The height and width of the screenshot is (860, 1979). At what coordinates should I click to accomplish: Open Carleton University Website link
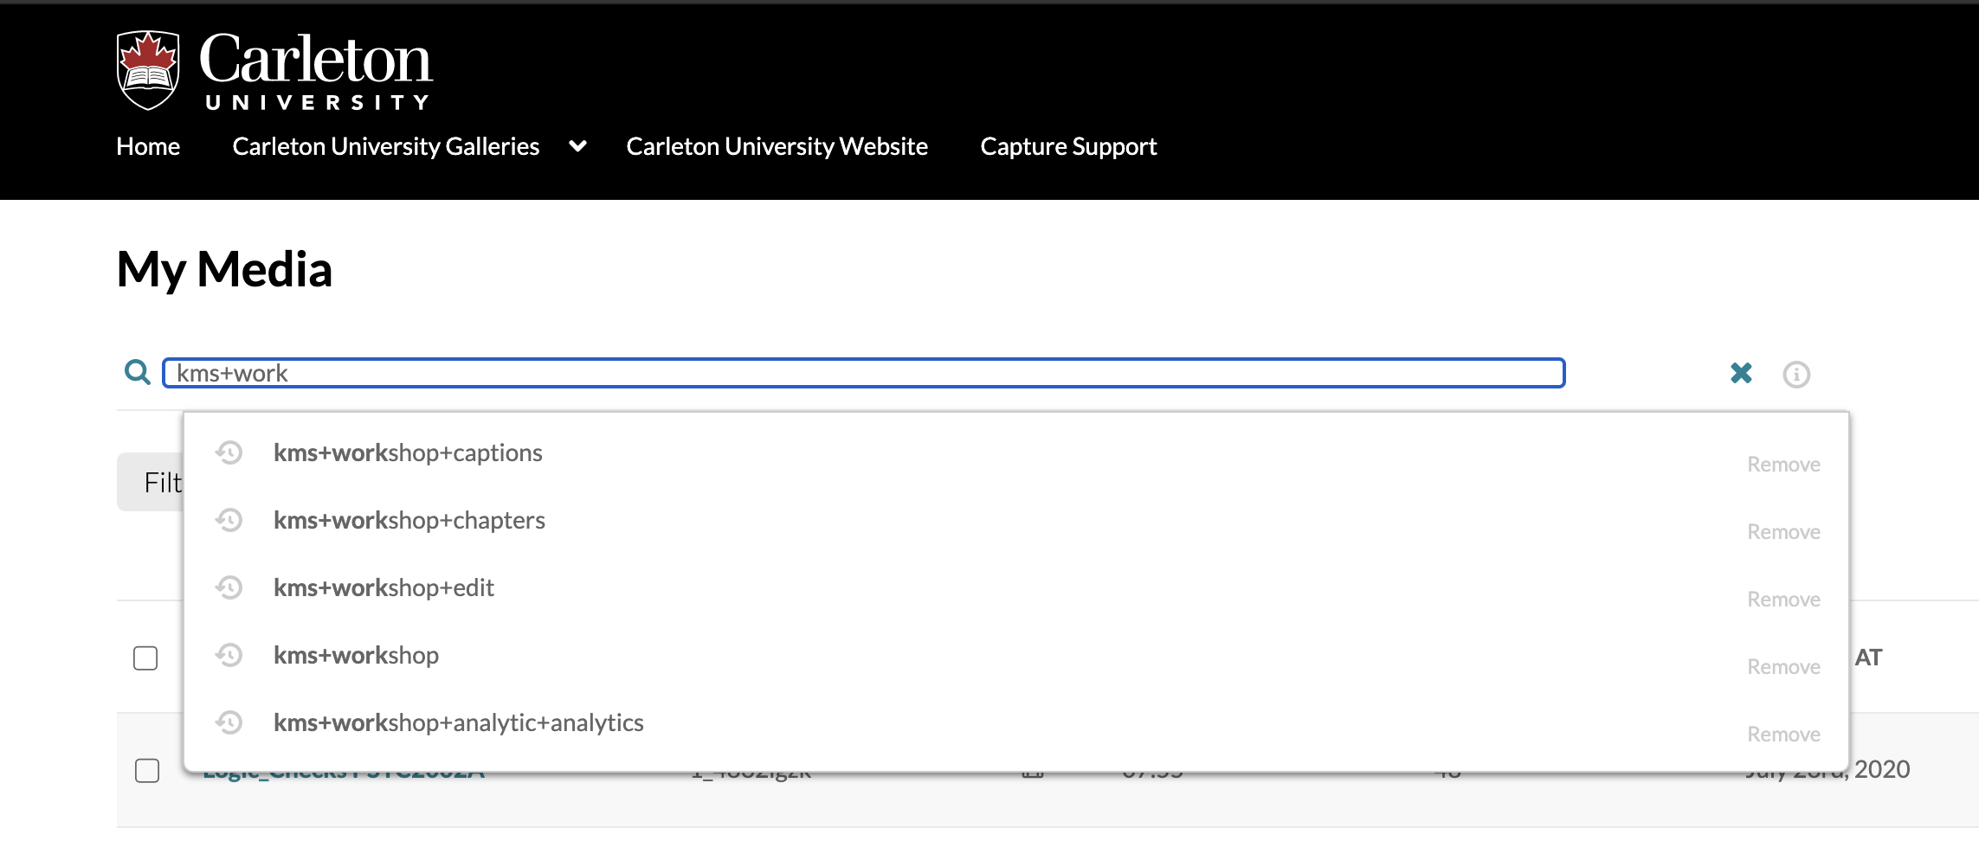[x=777, y=146]
